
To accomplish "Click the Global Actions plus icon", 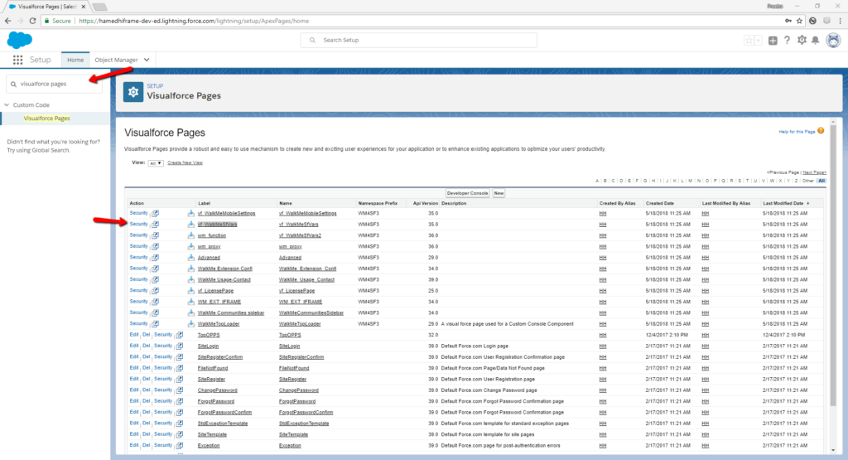I will click(x=772, y=41).
